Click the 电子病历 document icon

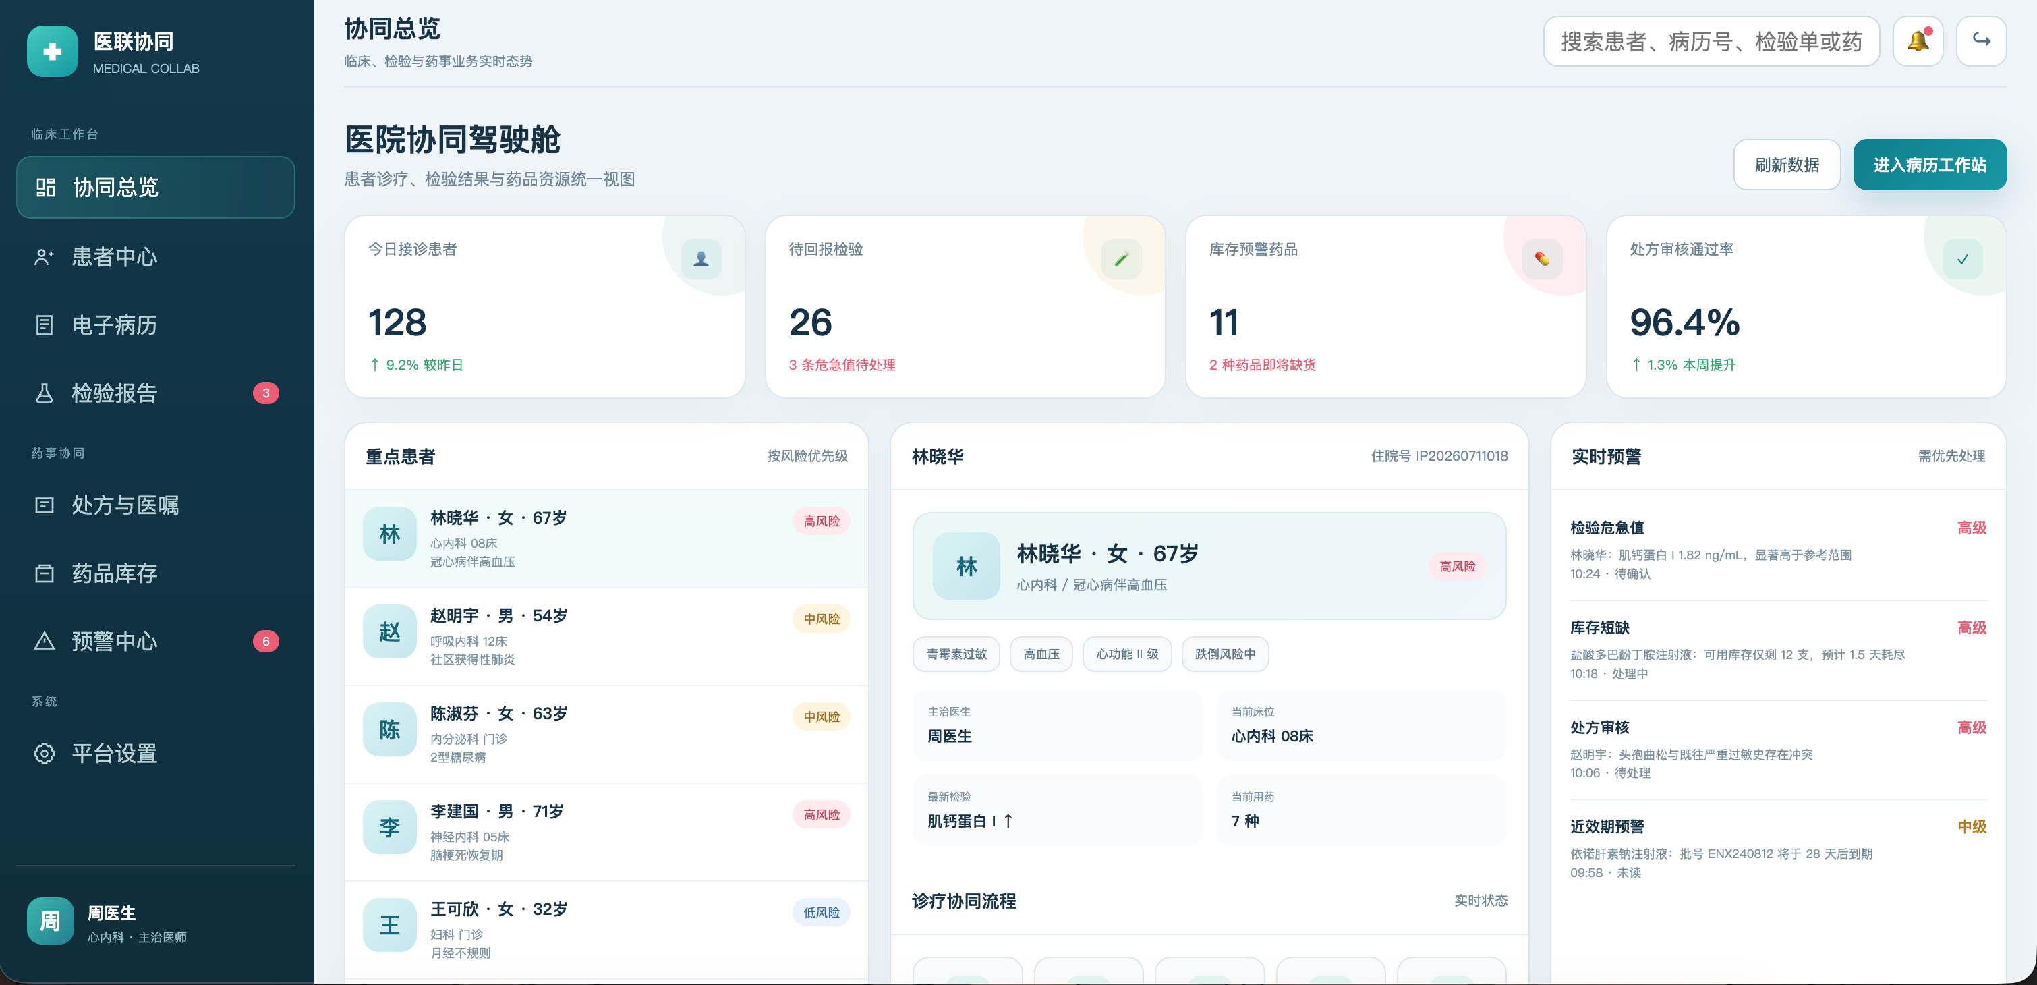click(45, 325)
